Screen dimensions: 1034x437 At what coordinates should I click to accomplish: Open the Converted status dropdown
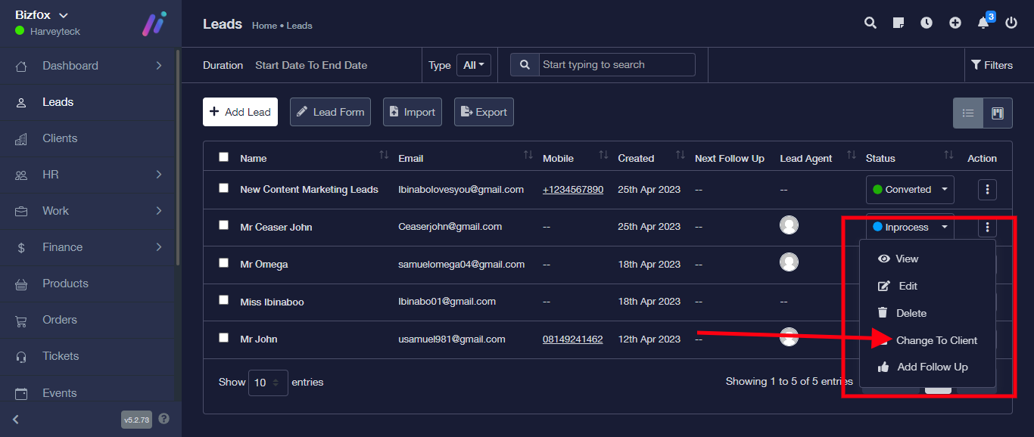[910, 190]
